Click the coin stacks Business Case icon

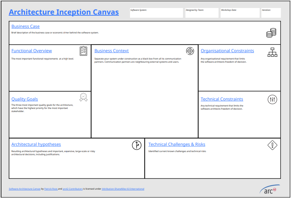pos(271,33)
